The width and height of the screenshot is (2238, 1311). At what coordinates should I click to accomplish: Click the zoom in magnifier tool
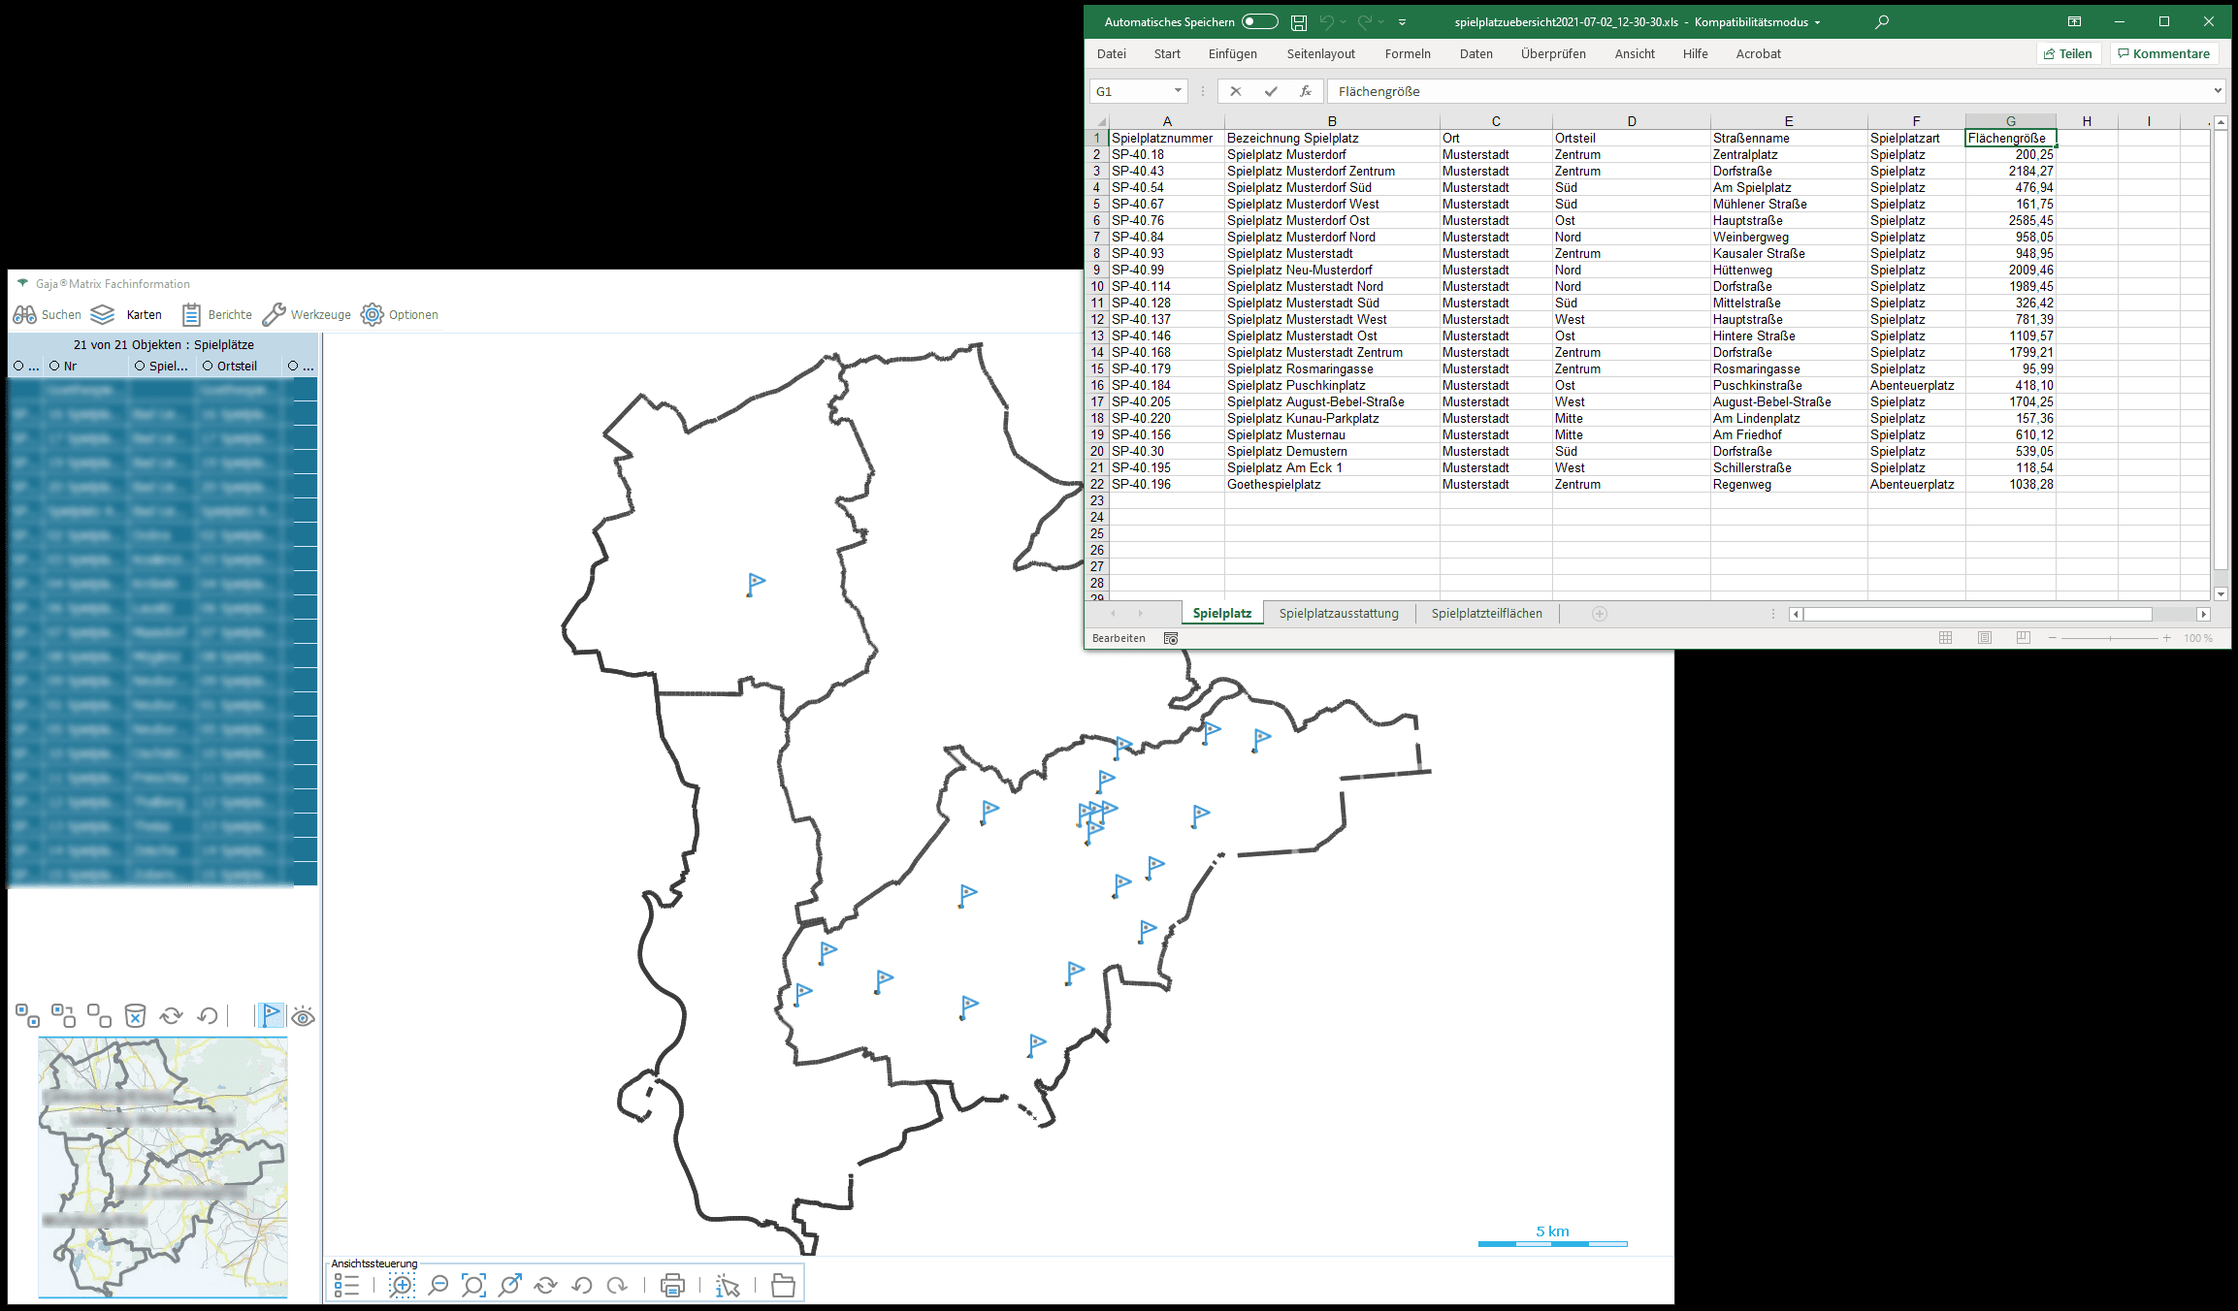(402, 1286)
